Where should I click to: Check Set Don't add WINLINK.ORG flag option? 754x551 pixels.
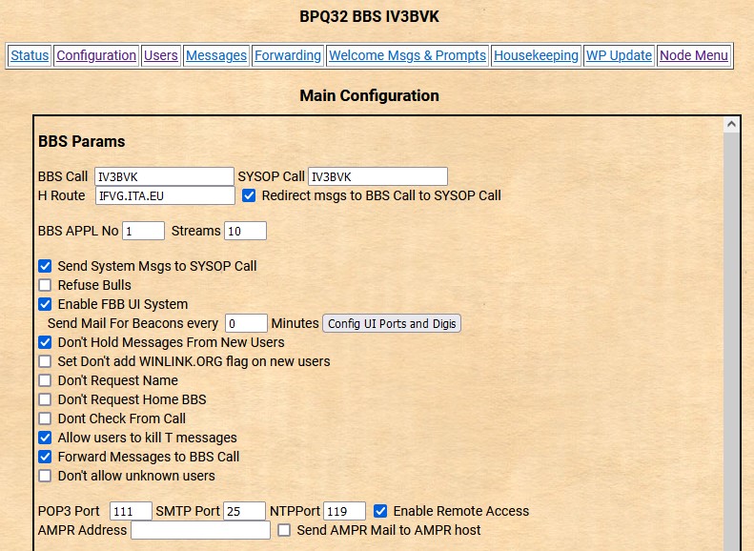pos(45,361)
